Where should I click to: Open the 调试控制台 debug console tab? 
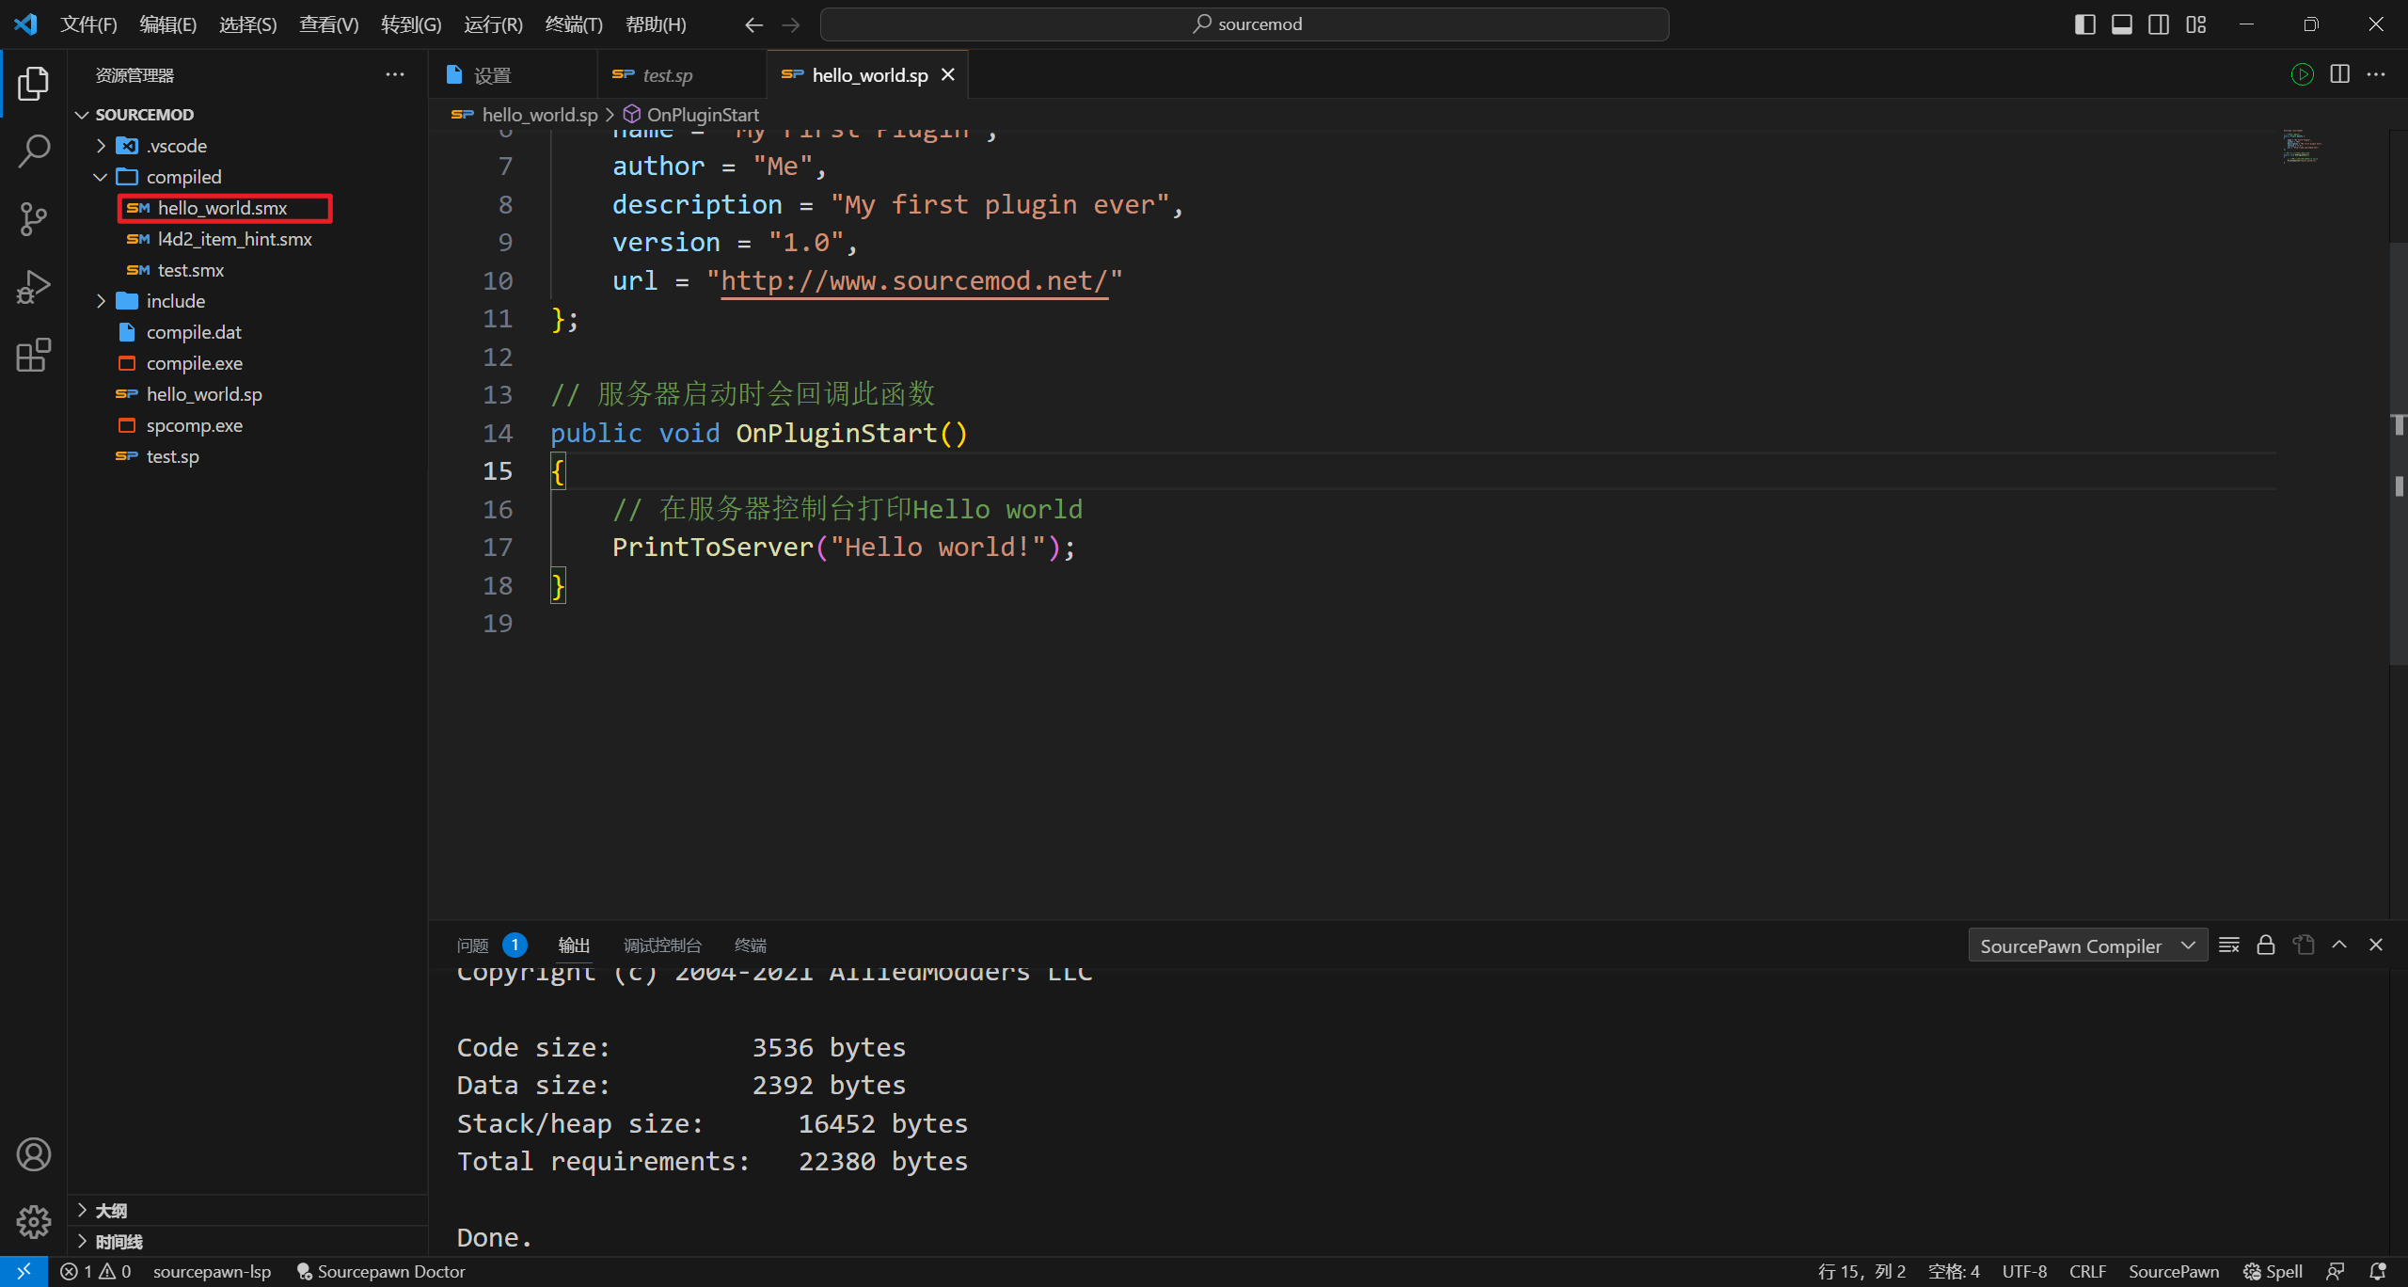[662, 945]
